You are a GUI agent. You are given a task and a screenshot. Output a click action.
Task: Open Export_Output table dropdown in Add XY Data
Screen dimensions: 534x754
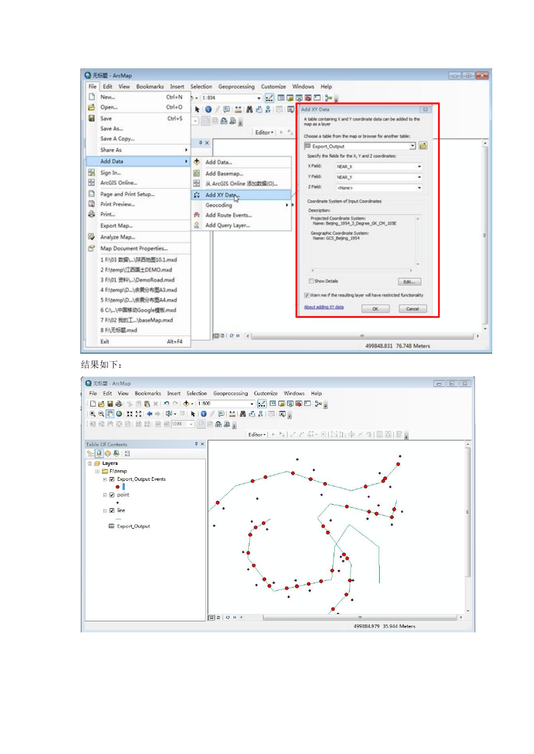click(412, 146)
